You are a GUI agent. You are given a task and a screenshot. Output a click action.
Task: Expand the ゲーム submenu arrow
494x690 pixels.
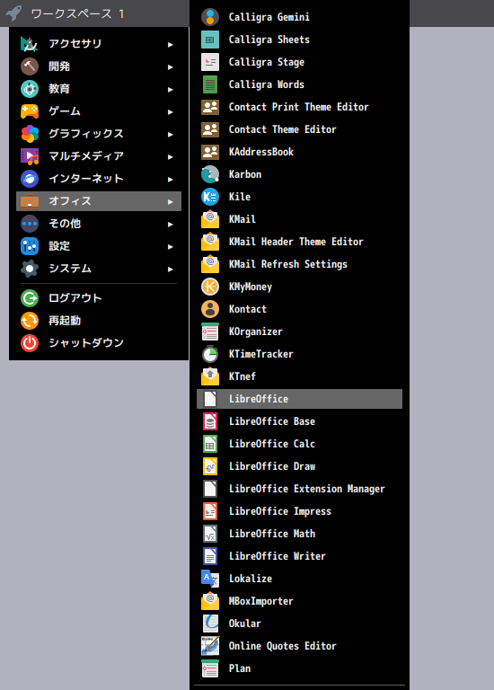(x=171, y=111)
